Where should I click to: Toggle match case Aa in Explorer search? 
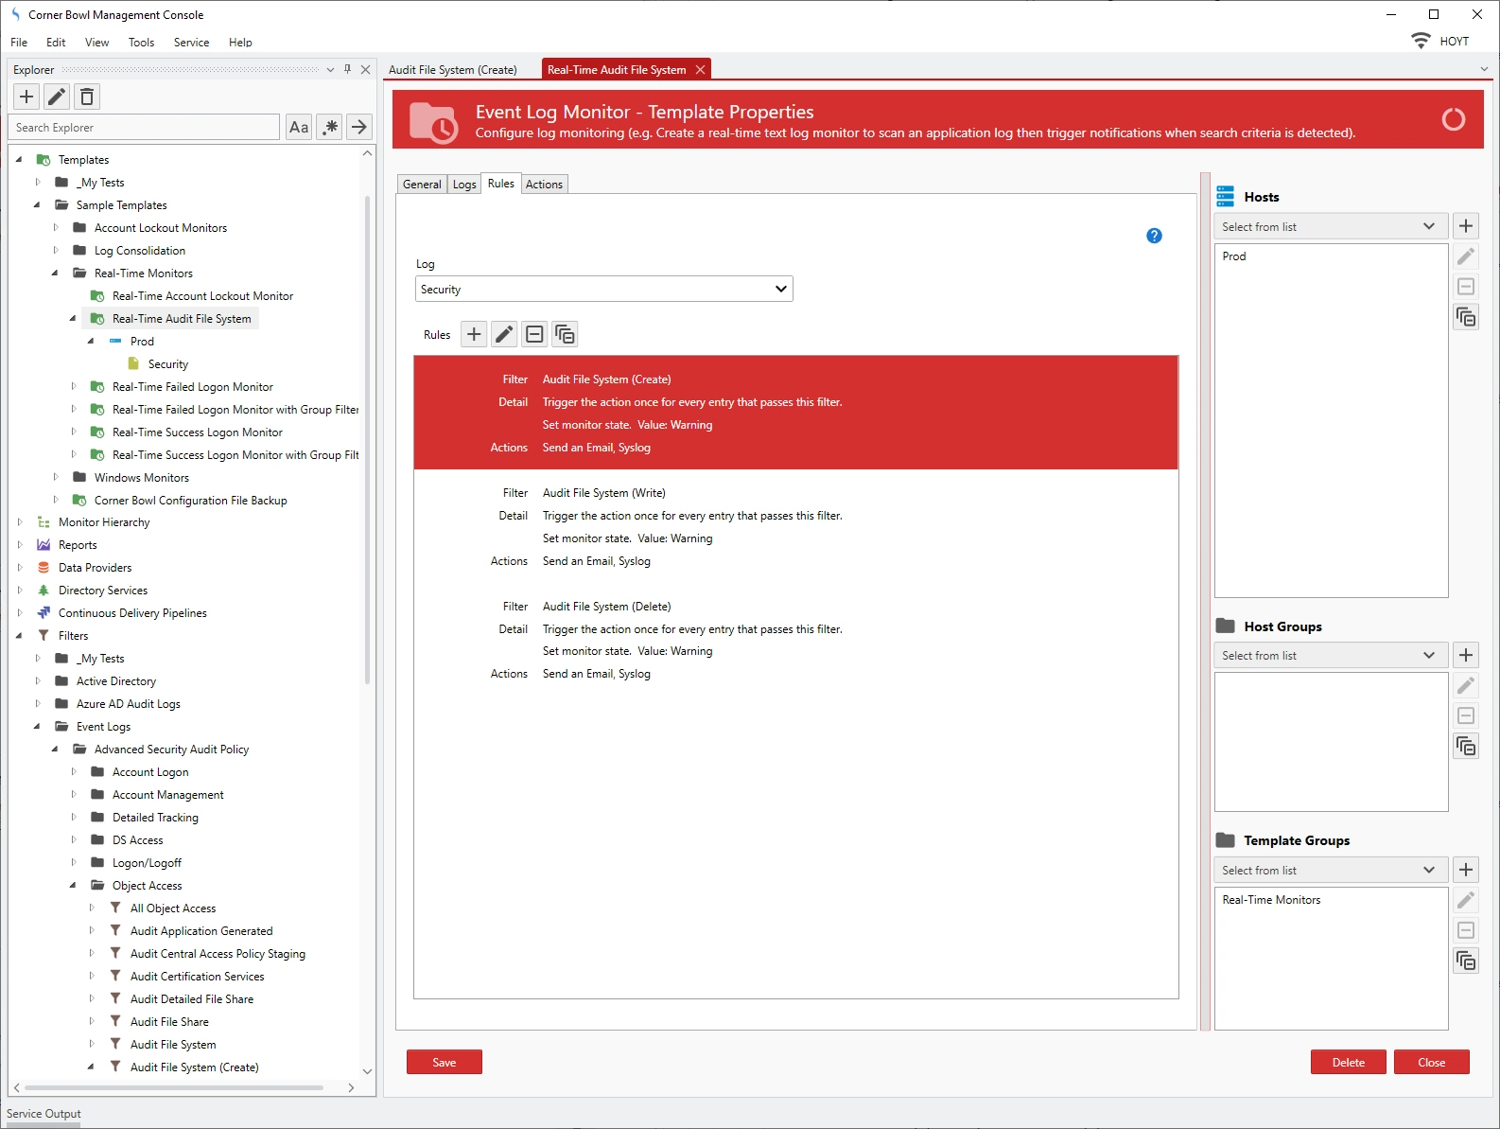click(x=299, y=127)
